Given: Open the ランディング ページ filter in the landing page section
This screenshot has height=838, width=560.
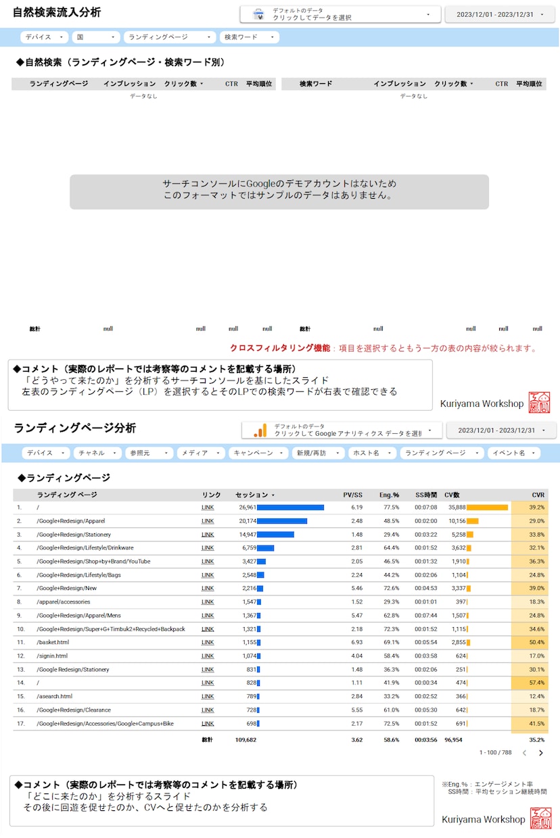Looking at the screenshot, I should [442, 453].
